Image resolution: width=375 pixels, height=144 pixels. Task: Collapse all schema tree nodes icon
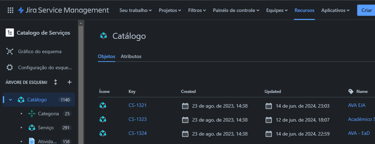pos(56,82)
